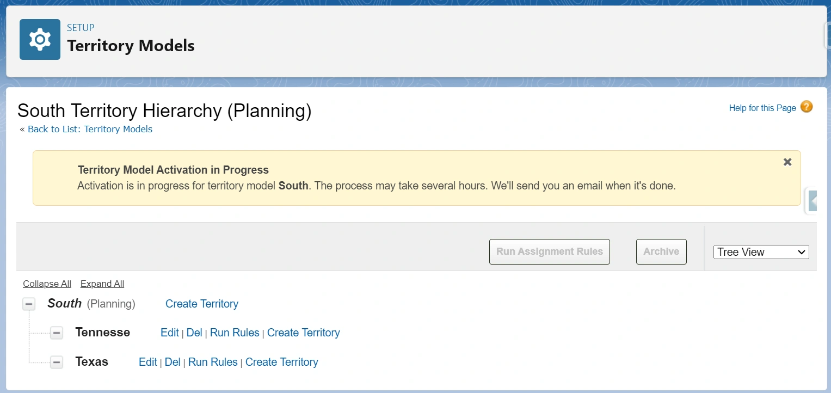Click the Setup gear icon

40,40
